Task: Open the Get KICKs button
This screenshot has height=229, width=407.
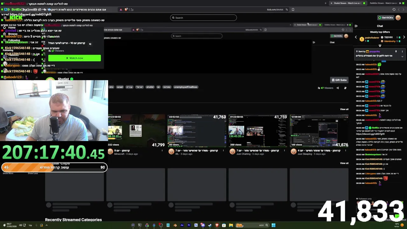Action: coord(386,18)
